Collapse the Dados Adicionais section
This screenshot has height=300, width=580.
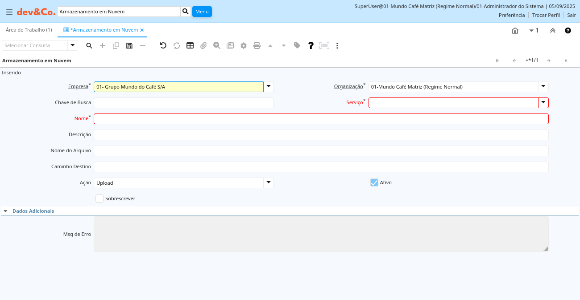[x=5, y=211]
